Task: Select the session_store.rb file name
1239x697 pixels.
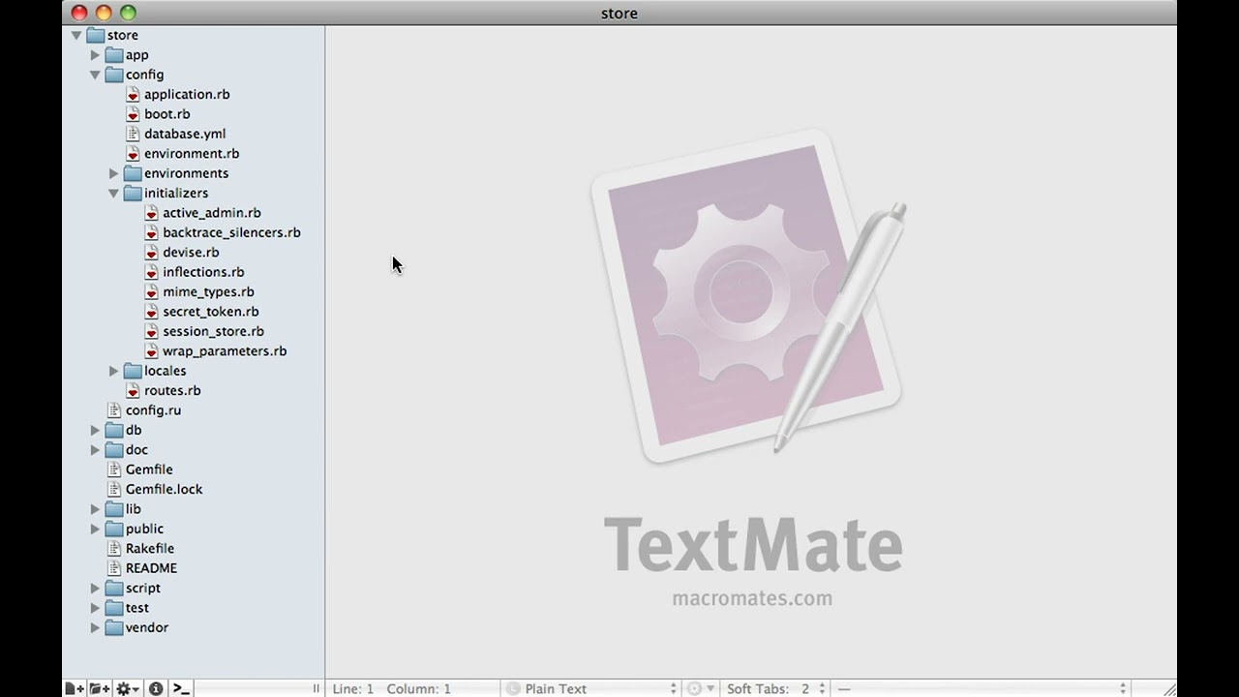Action: click(213, 331)
